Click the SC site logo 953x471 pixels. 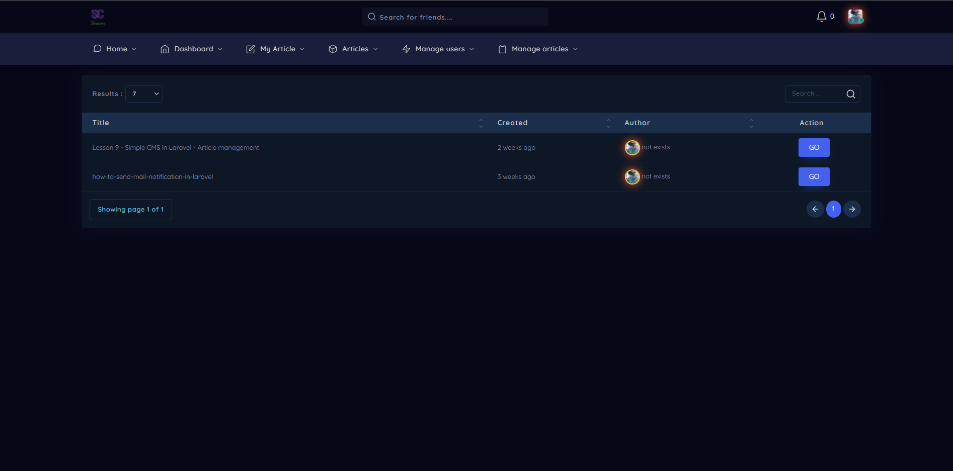click(98, 17)
